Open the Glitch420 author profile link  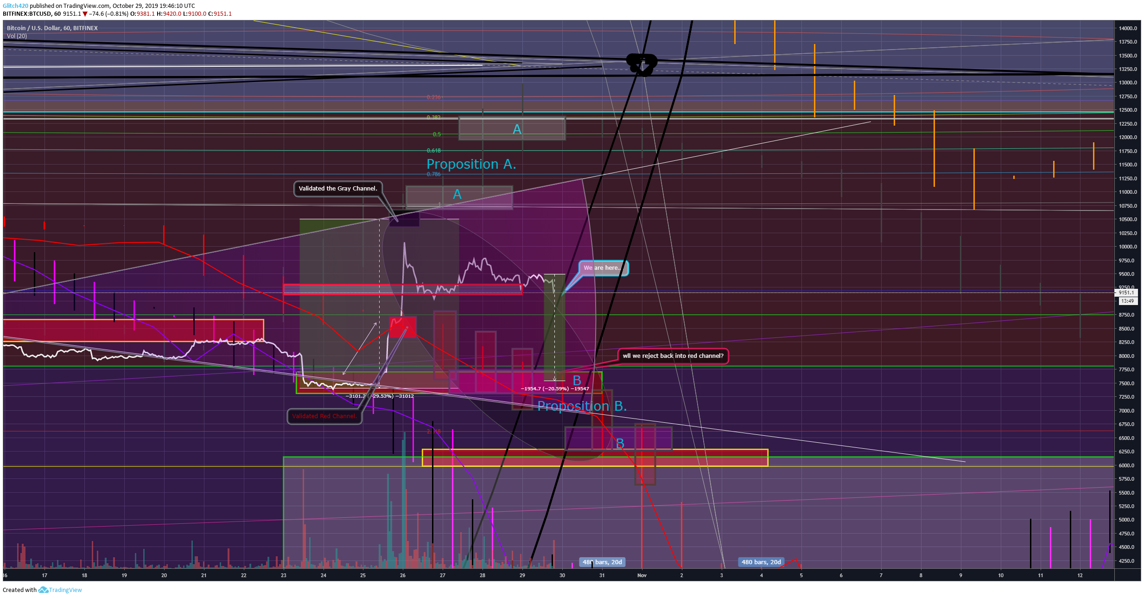[15, 6]
